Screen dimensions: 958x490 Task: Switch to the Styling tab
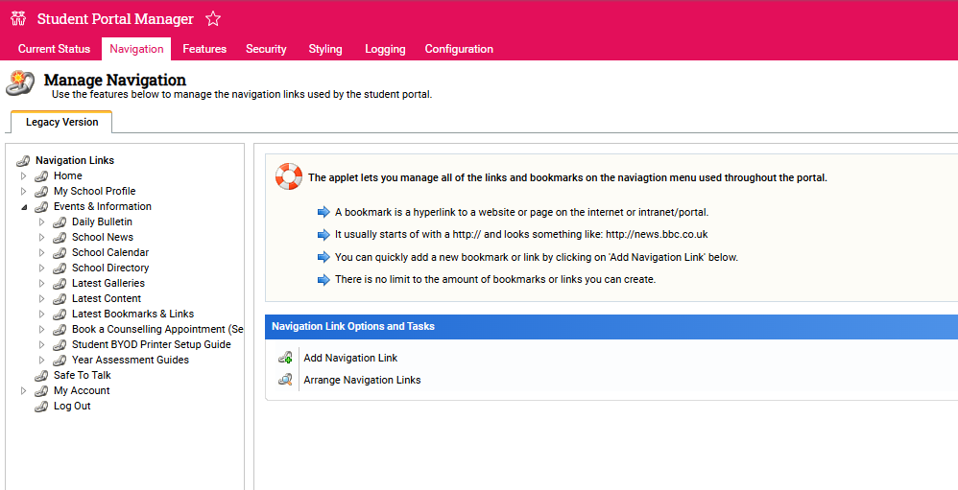[324, 49]
